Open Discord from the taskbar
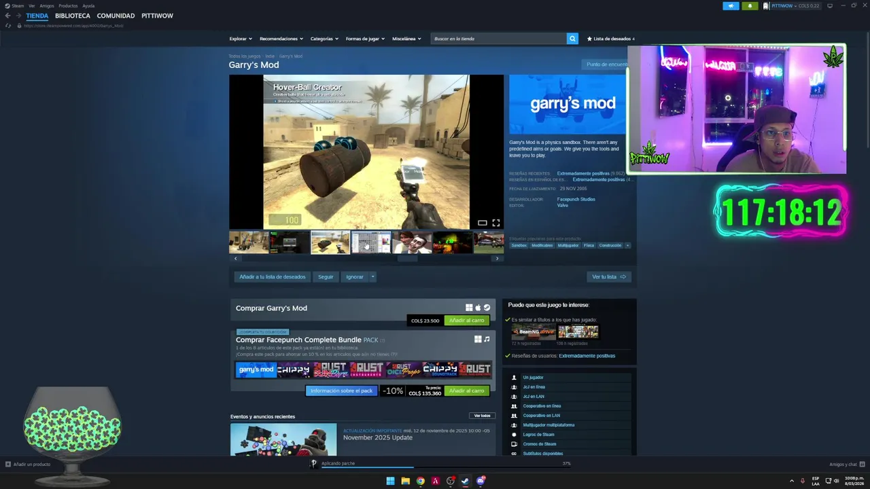Viewport: 870px width, 489px height. click(481, 481)
